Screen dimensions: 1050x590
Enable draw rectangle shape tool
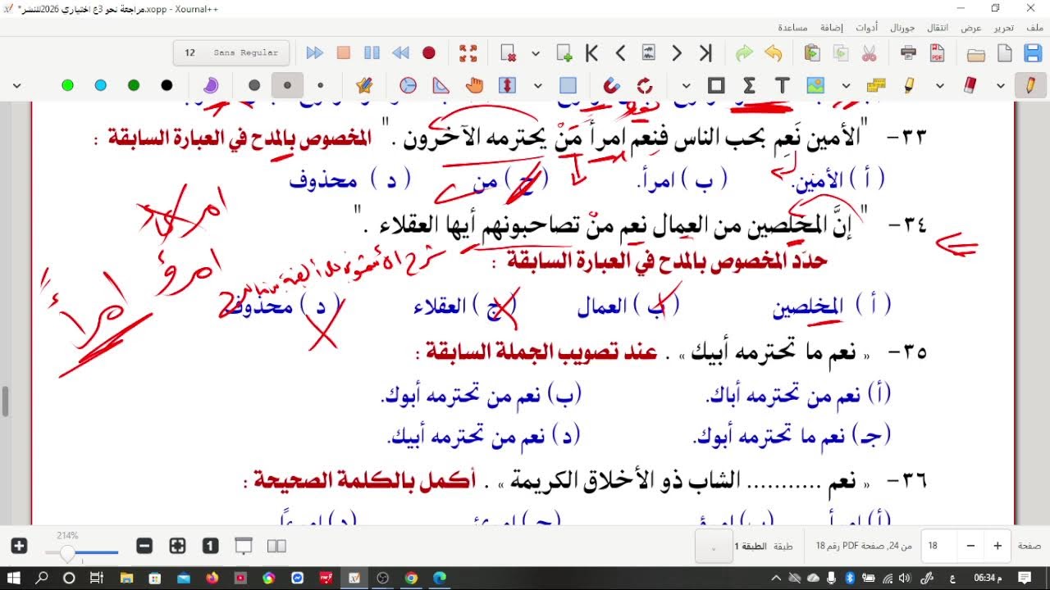pyautogui.click(x=716, y=85)
